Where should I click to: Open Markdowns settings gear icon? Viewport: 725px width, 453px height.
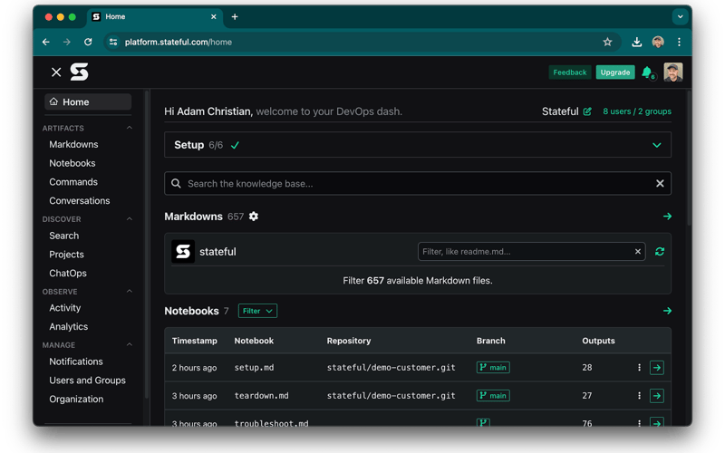(254, 217)
